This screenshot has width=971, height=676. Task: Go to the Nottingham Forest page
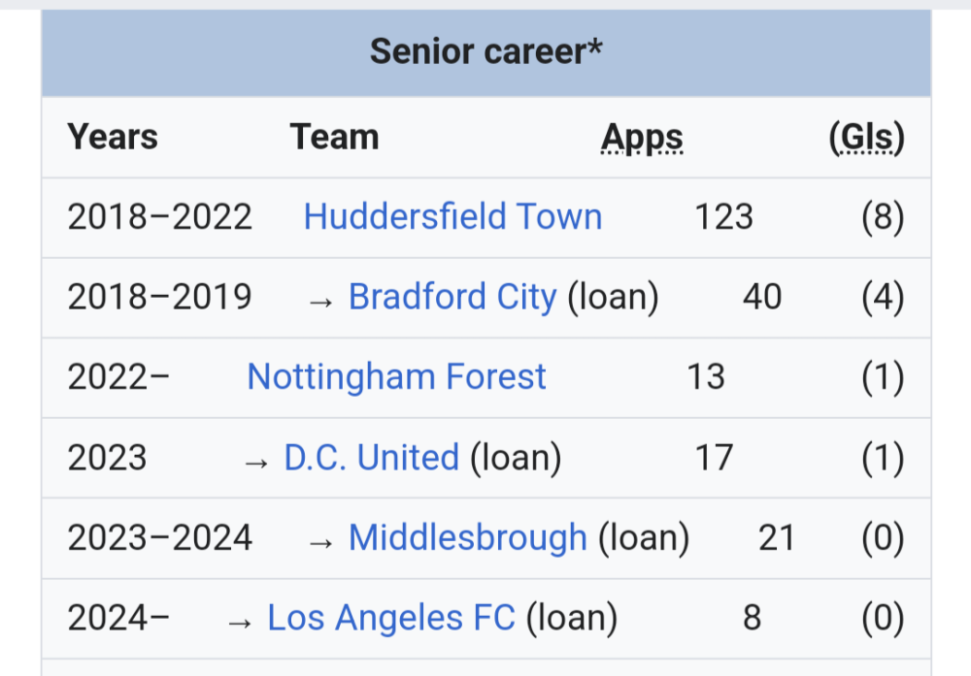[x=396, y=376]
